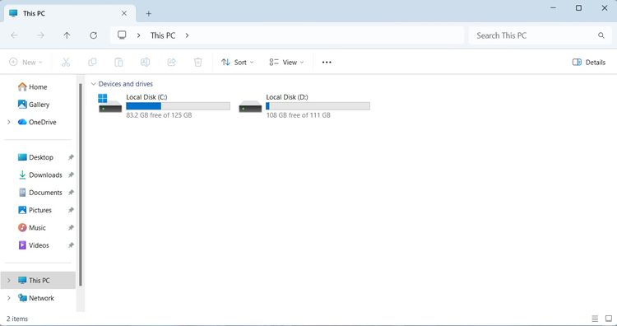
Task: Toggle the Details pane
Action: click(589, 63)
